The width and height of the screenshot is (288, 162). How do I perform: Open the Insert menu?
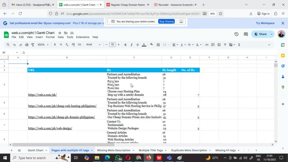39,37
